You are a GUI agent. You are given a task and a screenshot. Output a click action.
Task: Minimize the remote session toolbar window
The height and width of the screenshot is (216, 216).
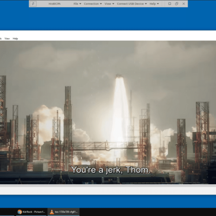click(x=170, y=4)
